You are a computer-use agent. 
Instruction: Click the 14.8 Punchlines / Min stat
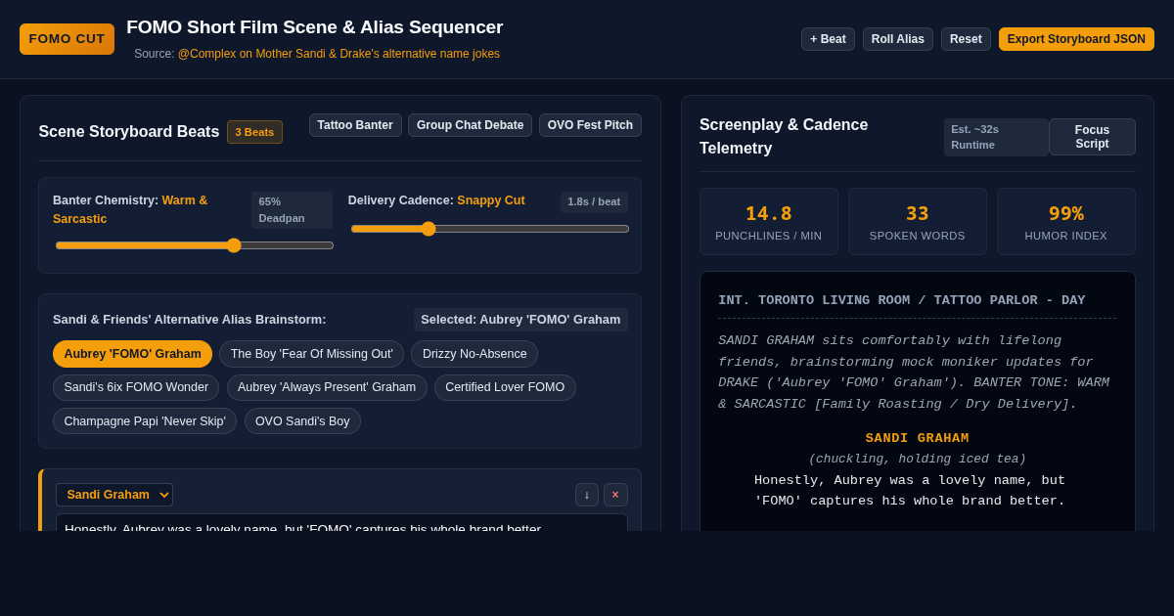pyautogui.click(x=769, y=222)
